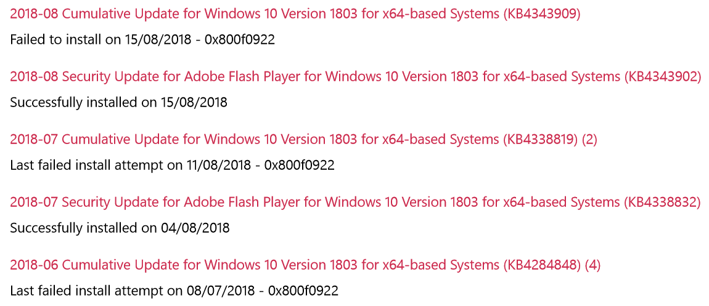
Task: Click the (KB4284848) (4) identifier text
Action: tap(551, 265)
